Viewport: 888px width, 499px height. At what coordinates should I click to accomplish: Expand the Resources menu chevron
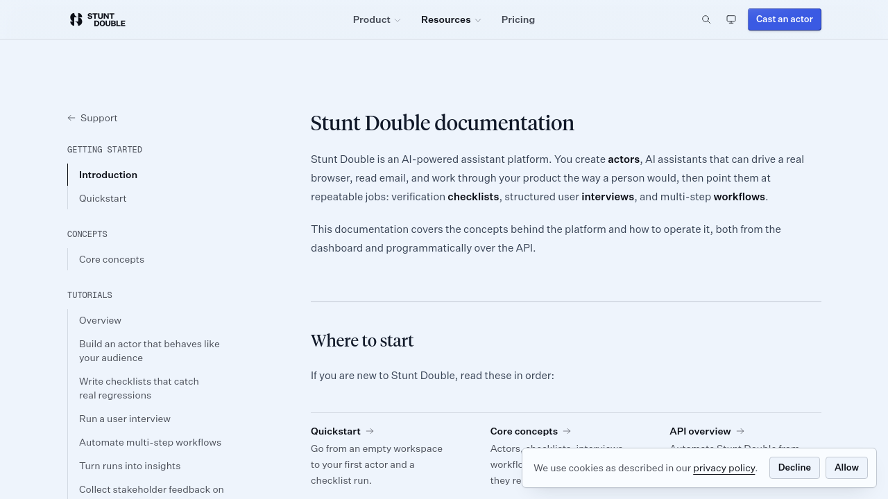(x=478, y=20)
